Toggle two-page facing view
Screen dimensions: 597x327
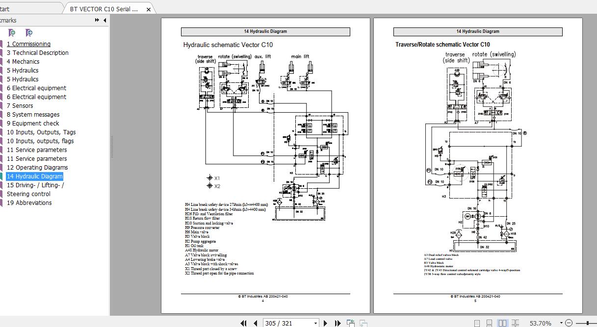502,323
